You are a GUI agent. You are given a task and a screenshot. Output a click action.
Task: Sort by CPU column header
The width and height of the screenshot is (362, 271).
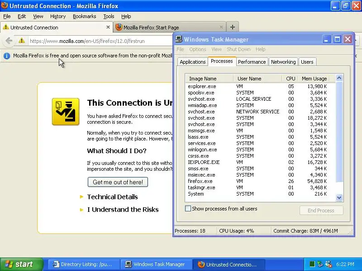click(290, 79)
